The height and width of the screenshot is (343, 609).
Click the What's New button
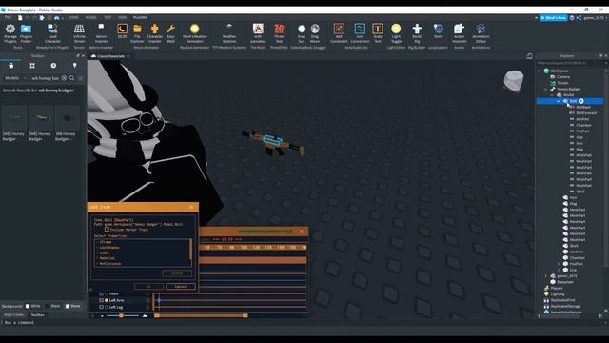pyautogui.click(x=554, y=18)
